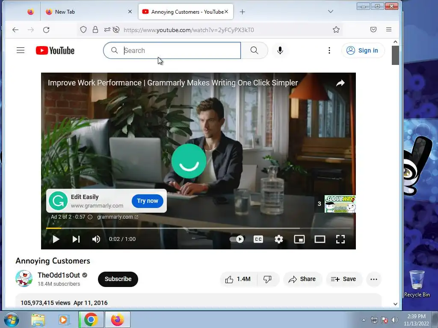This screenshot has height=328, width=438.
Task: Open more actions ellipsis menu
Action: click(x=374, y=279)
